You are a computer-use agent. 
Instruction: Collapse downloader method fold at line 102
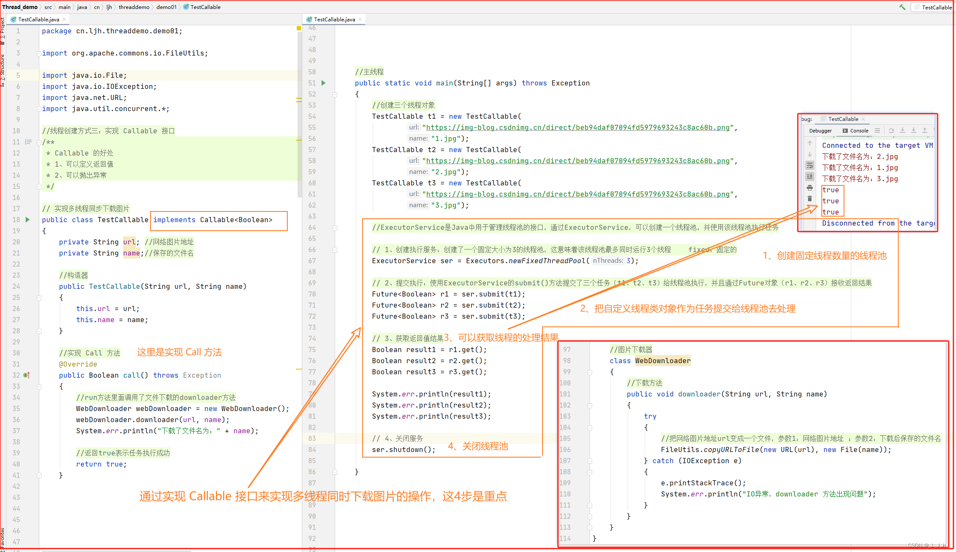(590, 405)
